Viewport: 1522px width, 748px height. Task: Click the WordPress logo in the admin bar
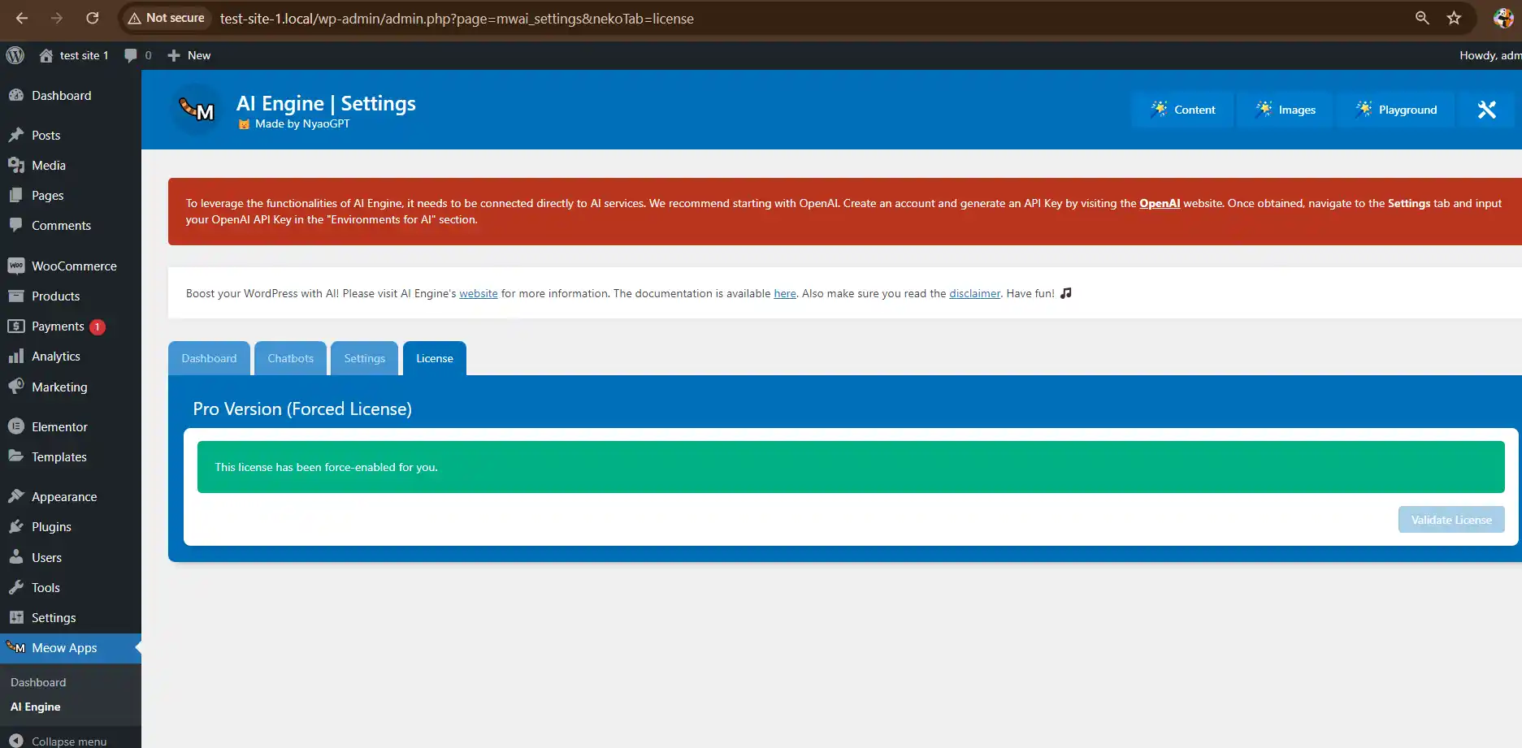(x=15, y=54)
